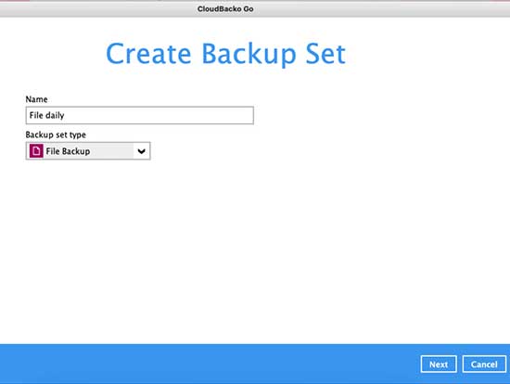Click the Next button
This screenshot has height=384, width=510.
coord(439,365)
